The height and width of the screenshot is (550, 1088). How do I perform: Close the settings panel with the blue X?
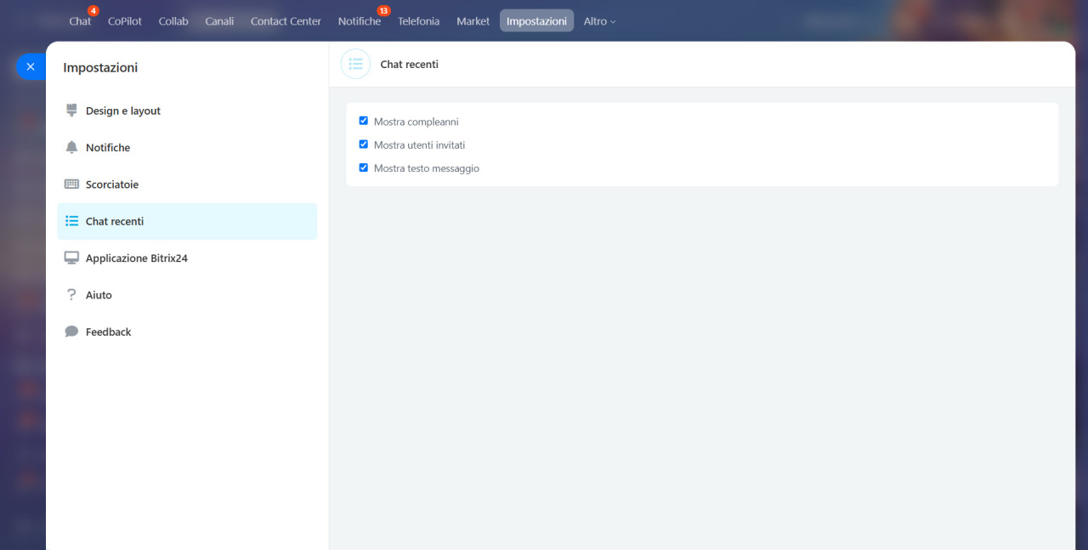point(31,66)
